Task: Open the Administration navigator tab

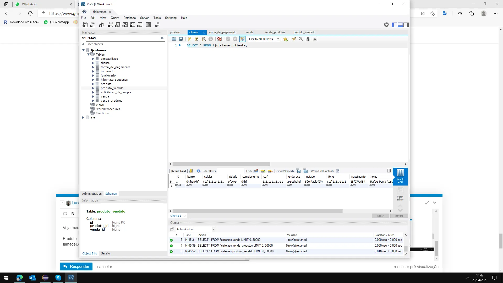Action: pyautogui.click(x=92, y=194)
